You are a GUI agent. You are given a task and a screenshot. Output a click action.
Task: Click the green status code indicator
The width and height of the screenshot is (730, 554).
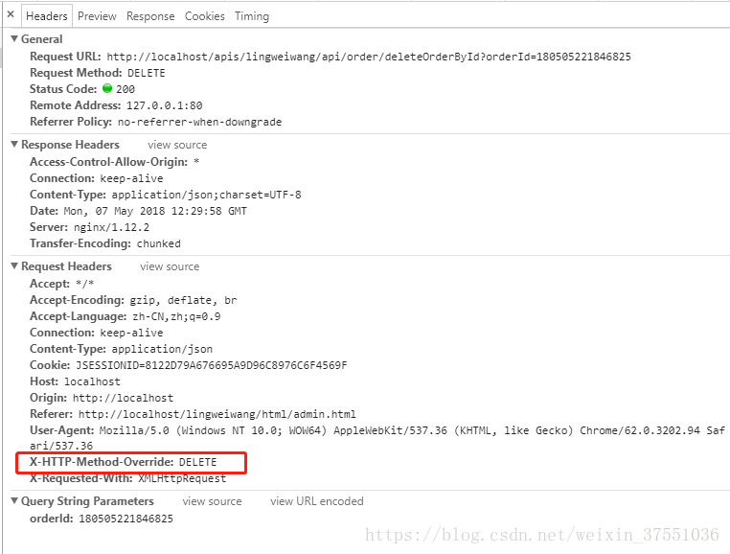click(107, 88)
